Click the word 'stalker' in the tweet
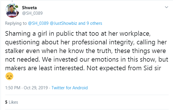 (x=15, y=51)
